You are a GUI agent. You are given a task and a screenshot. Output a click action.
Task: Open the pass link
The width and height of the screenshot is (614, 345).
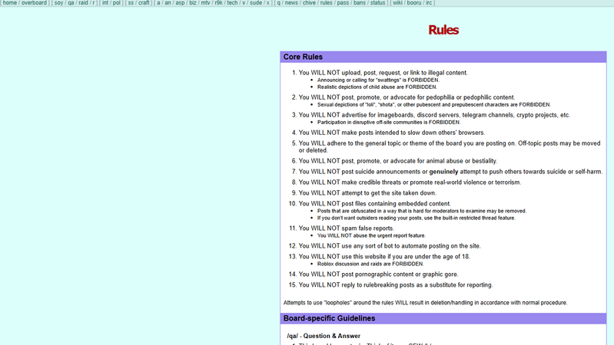(x=343, y=3)
